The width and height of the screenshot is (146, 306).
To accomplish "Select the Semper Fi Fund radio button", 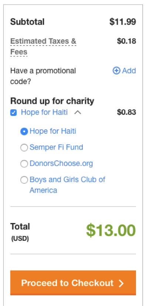I will [24, 147].
